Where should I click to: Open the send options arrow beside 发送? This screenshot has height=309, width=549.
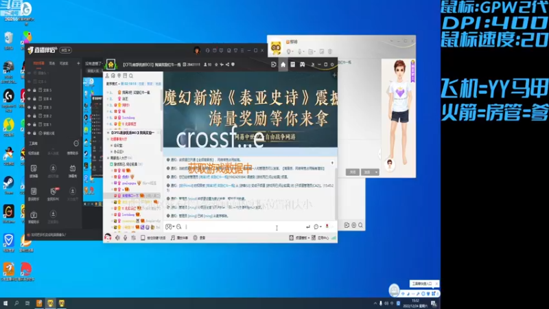(x=376, y=172)
